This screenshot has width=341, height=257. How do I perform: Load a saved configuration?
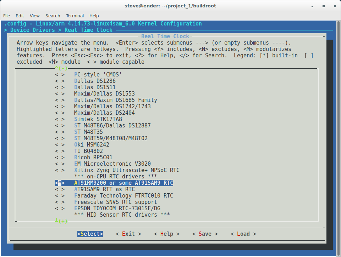click(243, 234)
